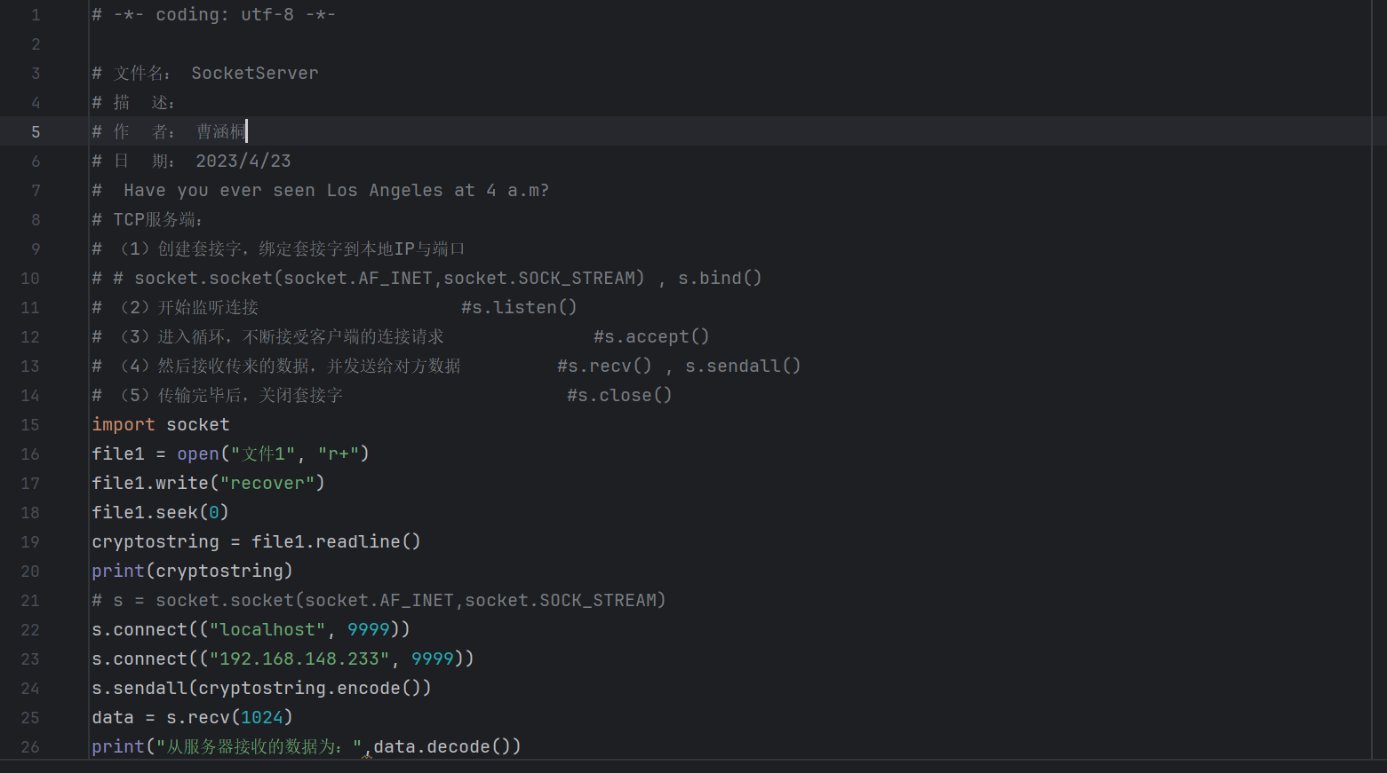
Task: Select the string "recover" on line 17
Action: coord(268,483)
